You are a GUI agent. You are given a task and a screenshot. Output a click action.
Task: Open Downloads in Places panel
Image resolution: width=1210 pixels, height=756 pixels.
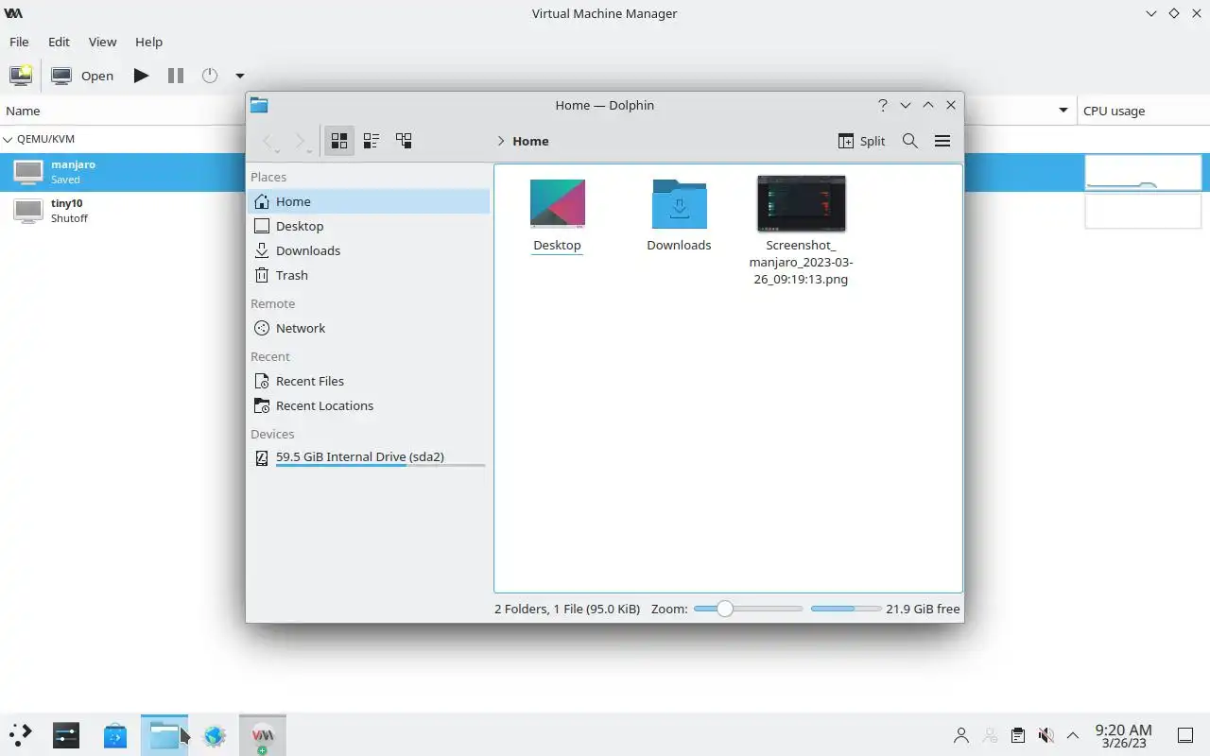[369, 250]
